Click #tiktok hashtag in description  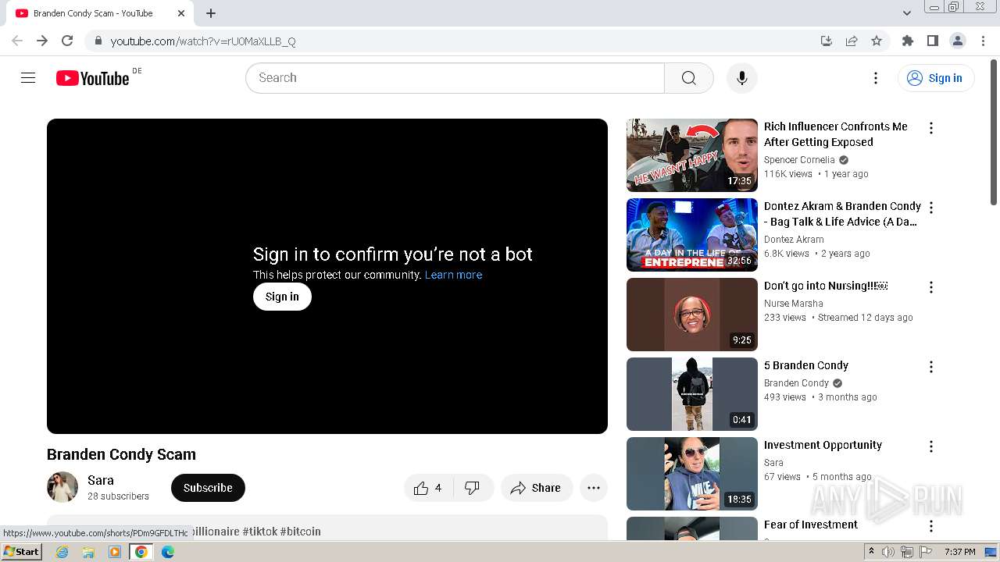pos(259,532)
